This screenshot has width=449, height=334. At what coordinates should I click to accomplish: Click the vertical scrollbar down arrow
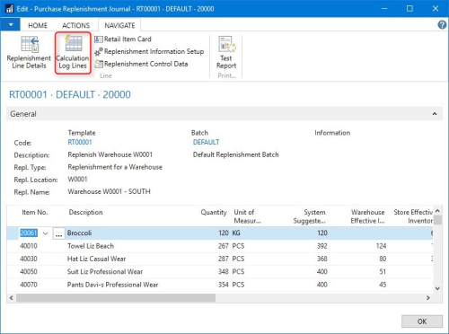(x=437, y=288)
